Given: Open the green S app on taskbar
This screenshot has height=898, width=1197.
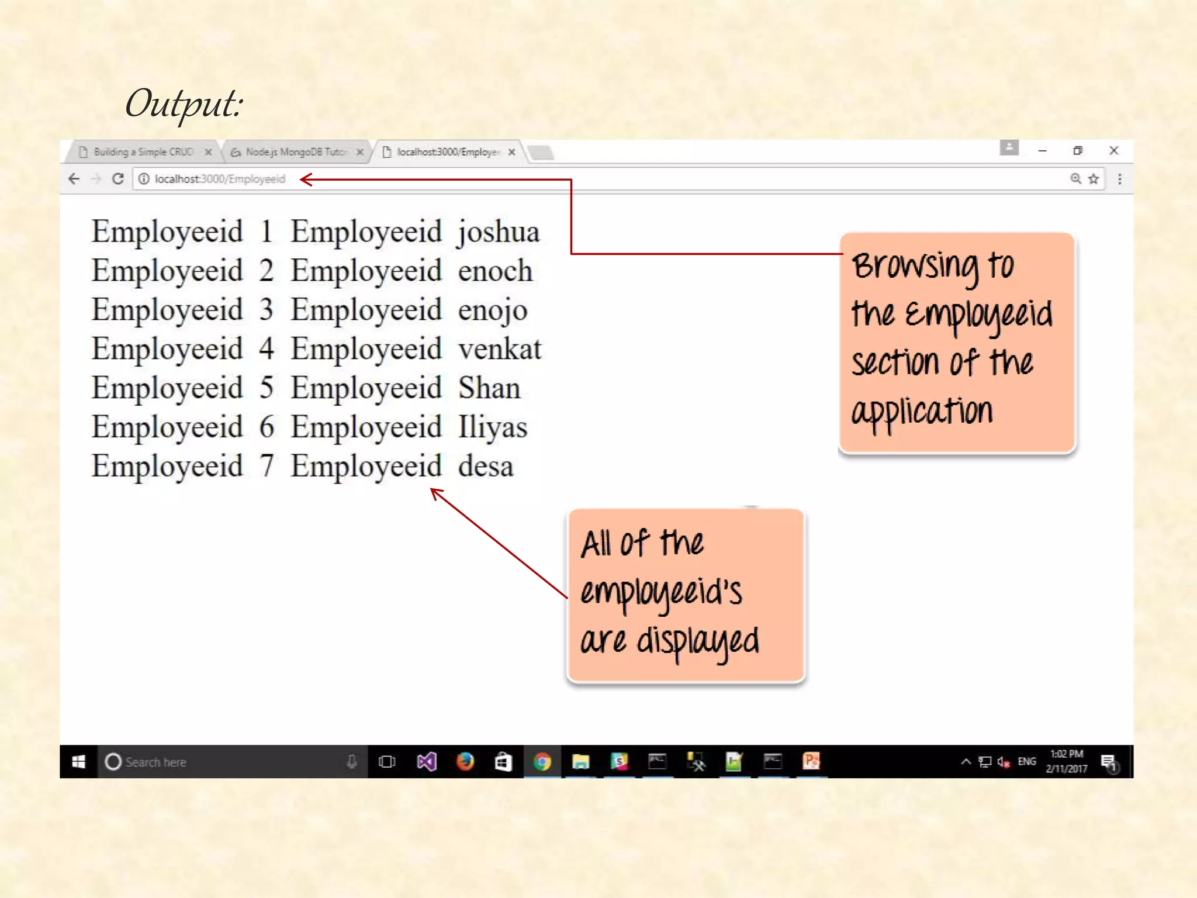Looking at the screenshot, I should (619, 762).
